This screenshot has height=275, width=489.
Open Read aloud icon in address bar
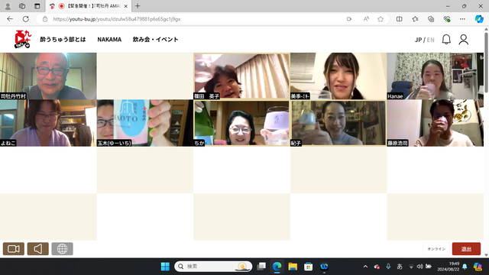point(366,19)
